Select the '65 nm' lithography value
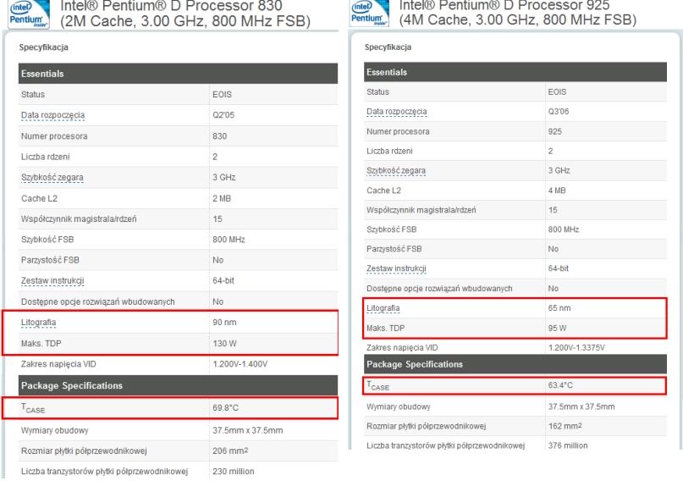This screenshot has height=481, width=683. [x=559, y=308]
